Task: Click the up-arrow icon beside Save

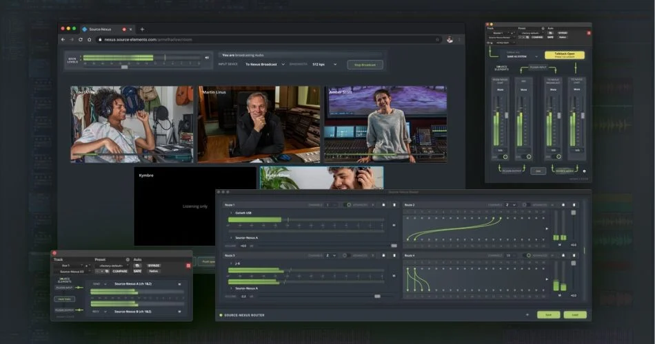Action: coord(527,315)
